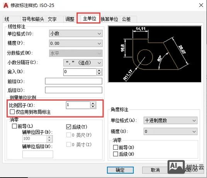Click the 比例因子(E) value field
207x178 pixels.
point(78,105)
